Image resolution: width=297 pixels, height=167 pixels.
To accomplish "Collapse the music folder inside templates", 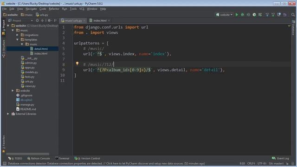I will tap(22, 44).
